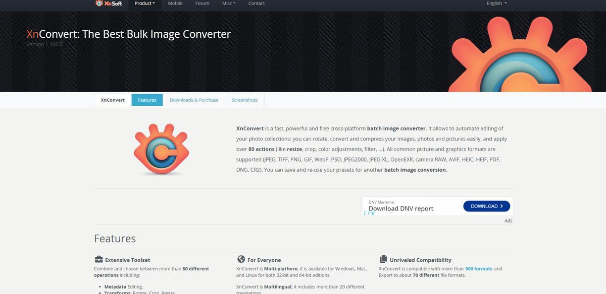Click the Mobile link in the navbar
Image resolution: width=606 pixels, height=294 pixels.
click(175, 4)
